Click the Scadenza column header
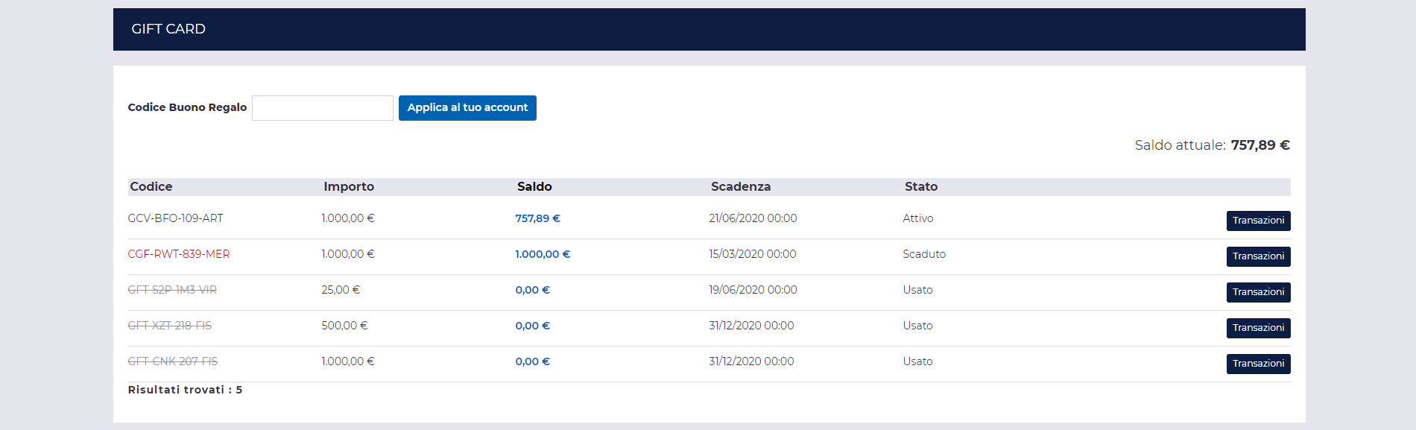This screenshot has height=430, width=1416. pos(741,187)
